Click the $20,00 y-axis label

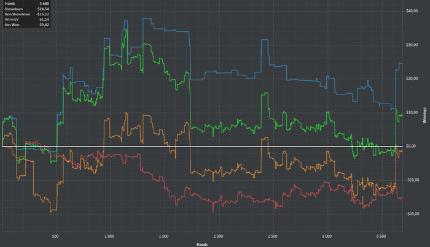tap(412, 78)
